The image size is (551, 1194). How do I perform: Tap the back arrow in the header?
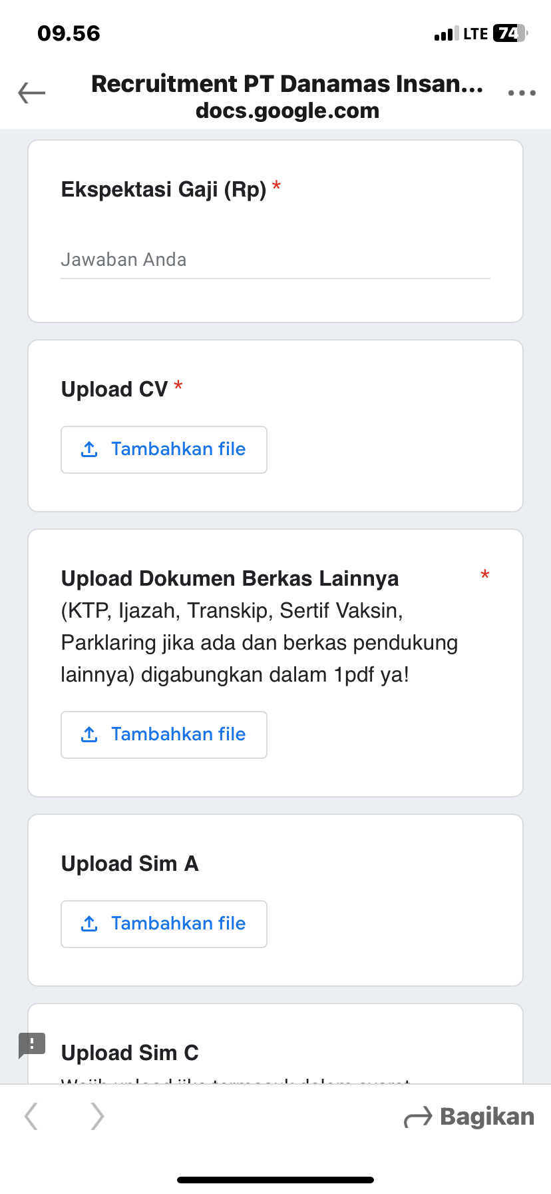32,93
